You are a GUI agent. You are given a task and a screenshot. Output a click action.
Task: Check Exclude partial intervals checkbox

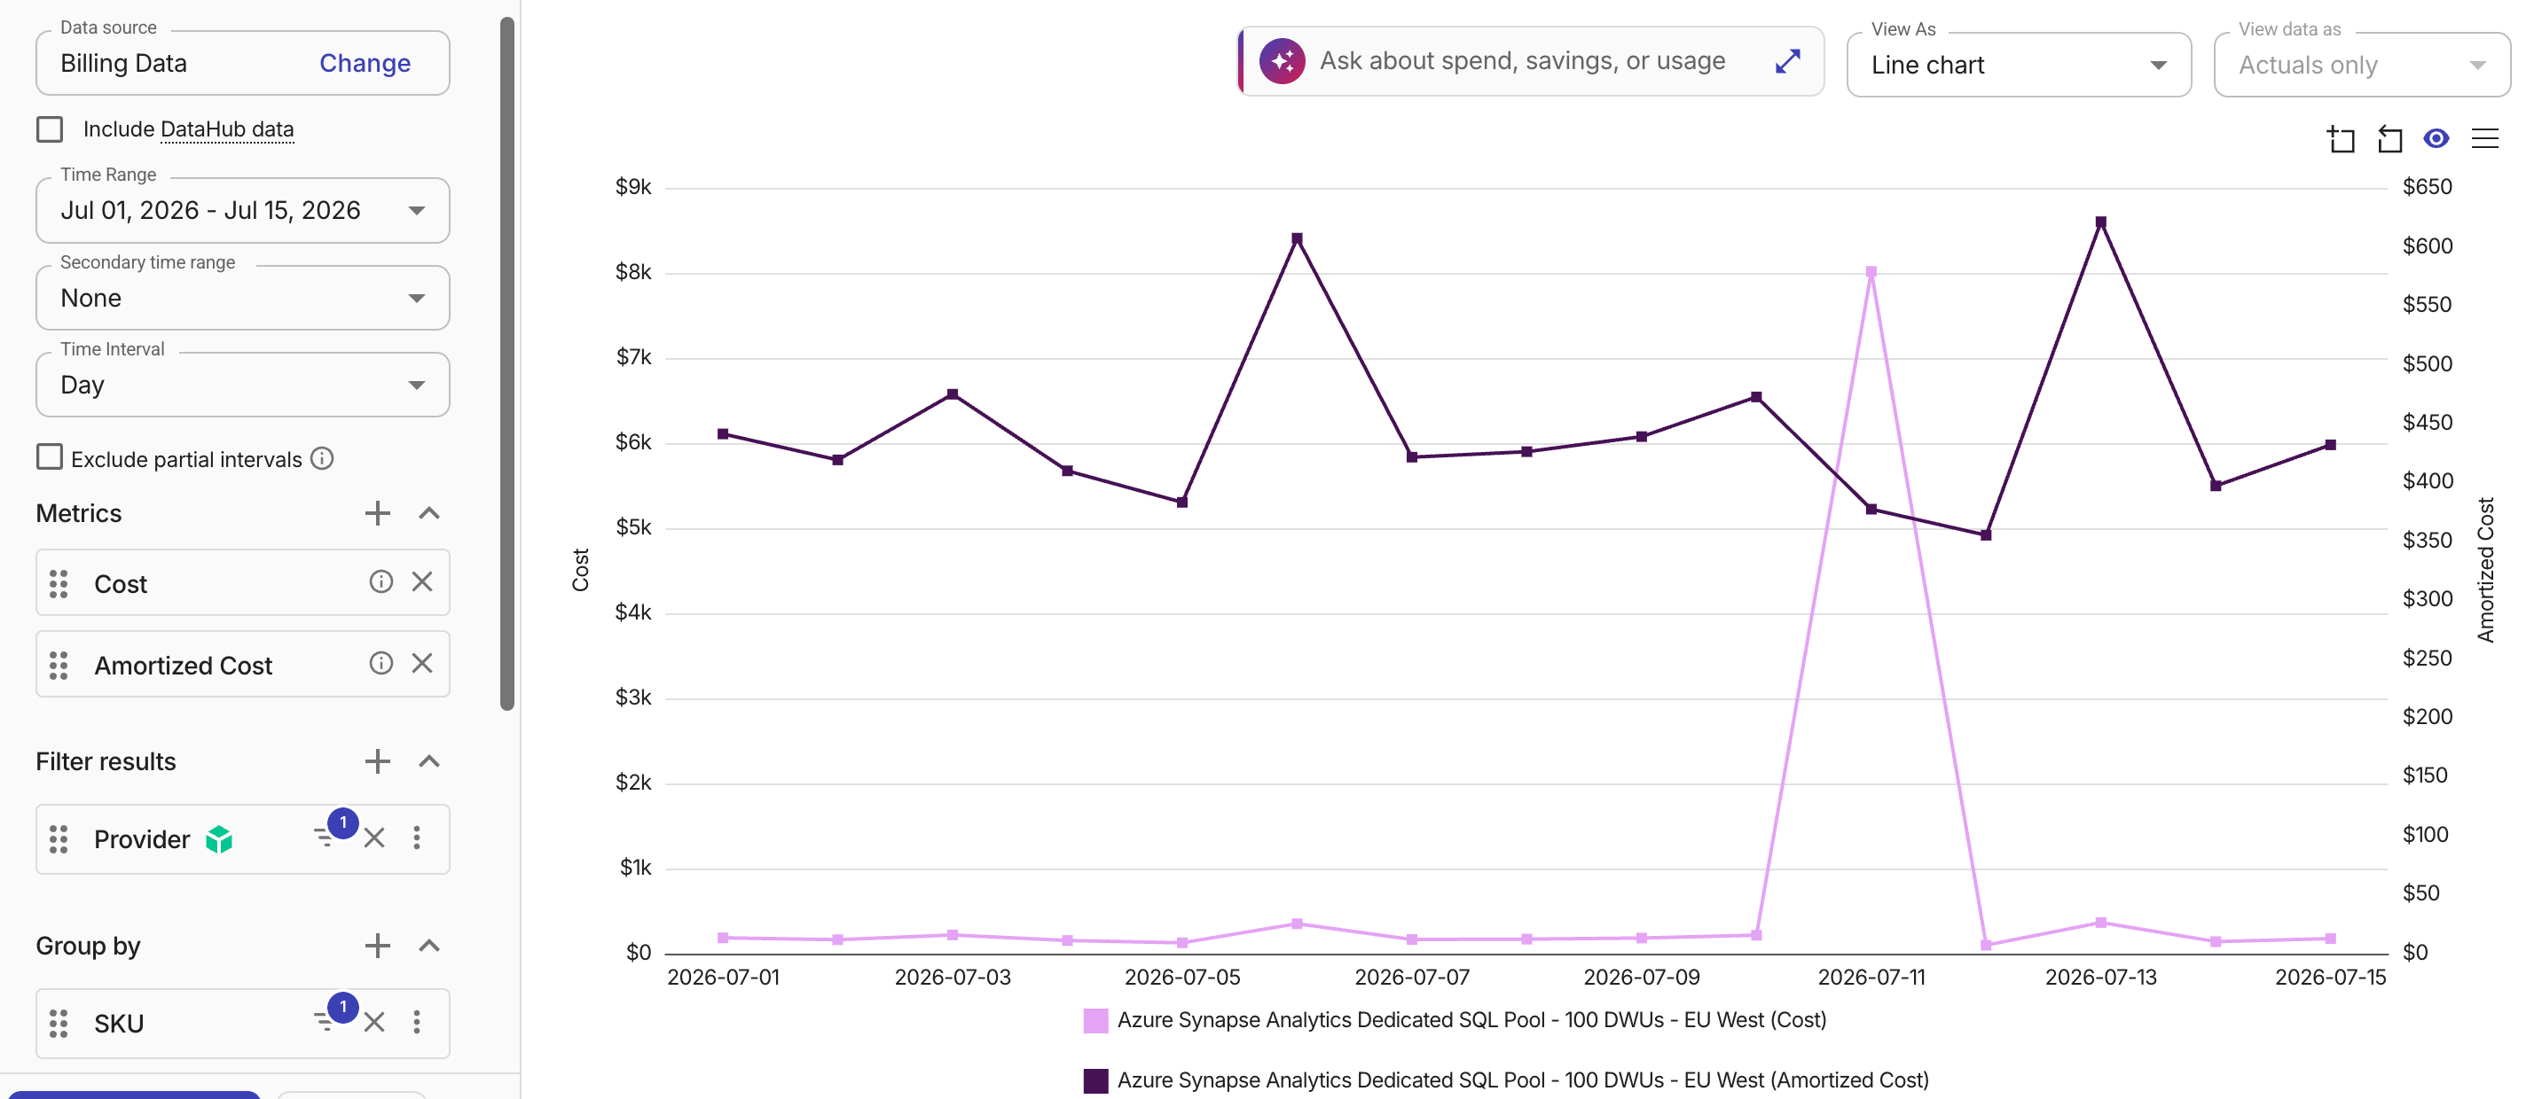tap(50, 457)
